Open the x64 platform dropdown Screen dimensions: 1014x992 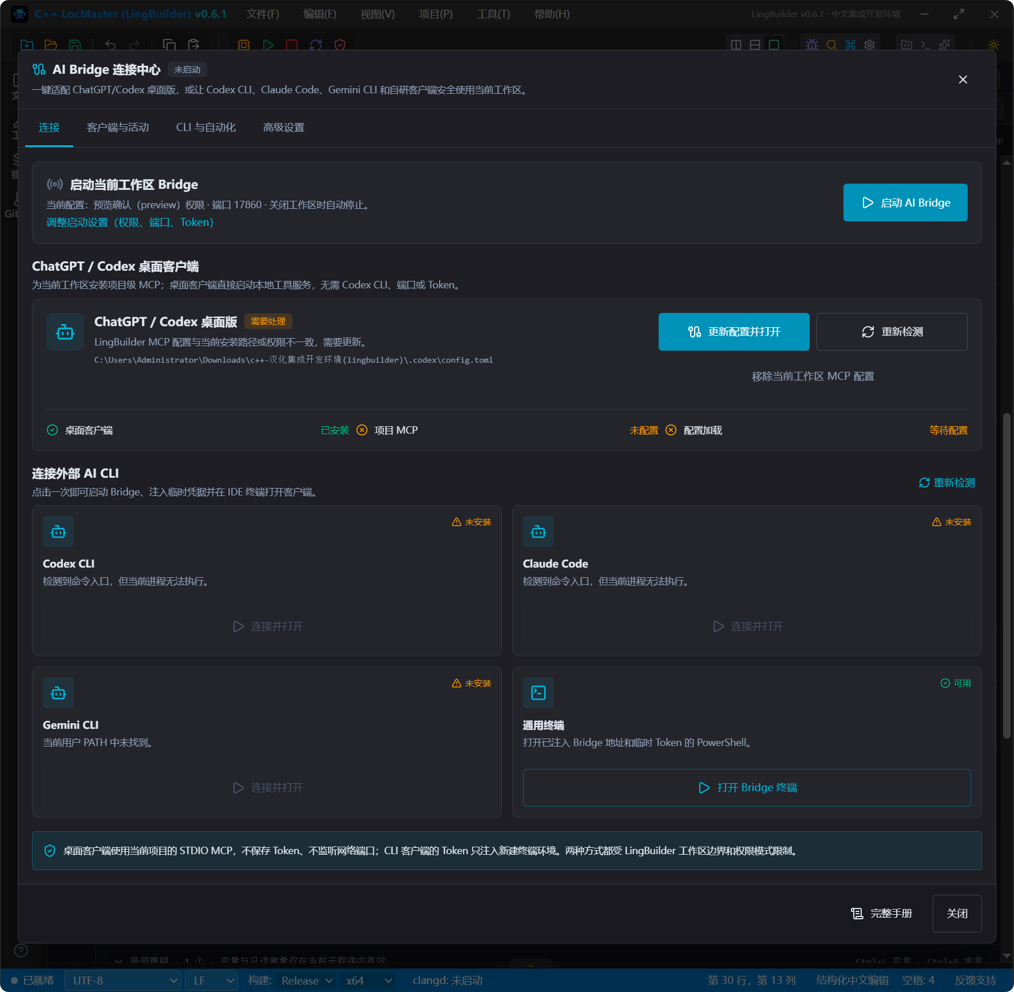[x=369, y=981]
